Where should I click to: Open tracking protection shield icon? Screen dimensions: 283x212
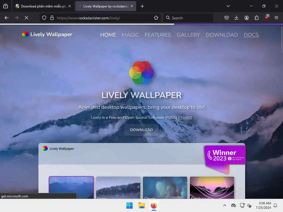pos(44,18)
